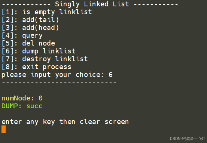
Task: Select the '[1]: is empty linklist' line
Action: 47,12
